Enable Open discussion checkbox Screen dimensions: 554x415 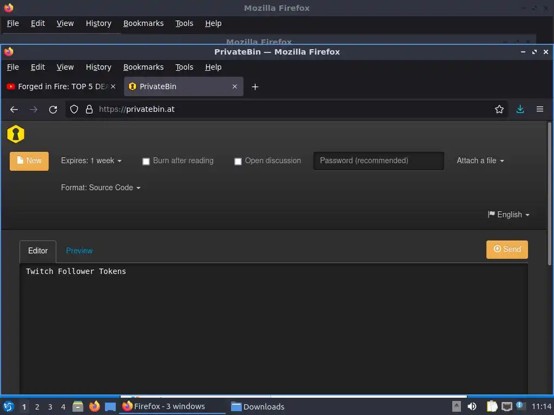click(238, 162)
